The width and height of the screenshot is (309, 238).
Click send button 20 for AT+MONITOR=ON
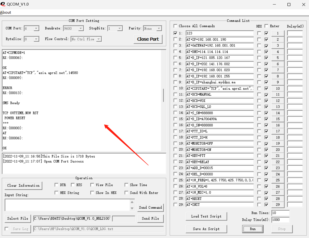tap(278, 150)
